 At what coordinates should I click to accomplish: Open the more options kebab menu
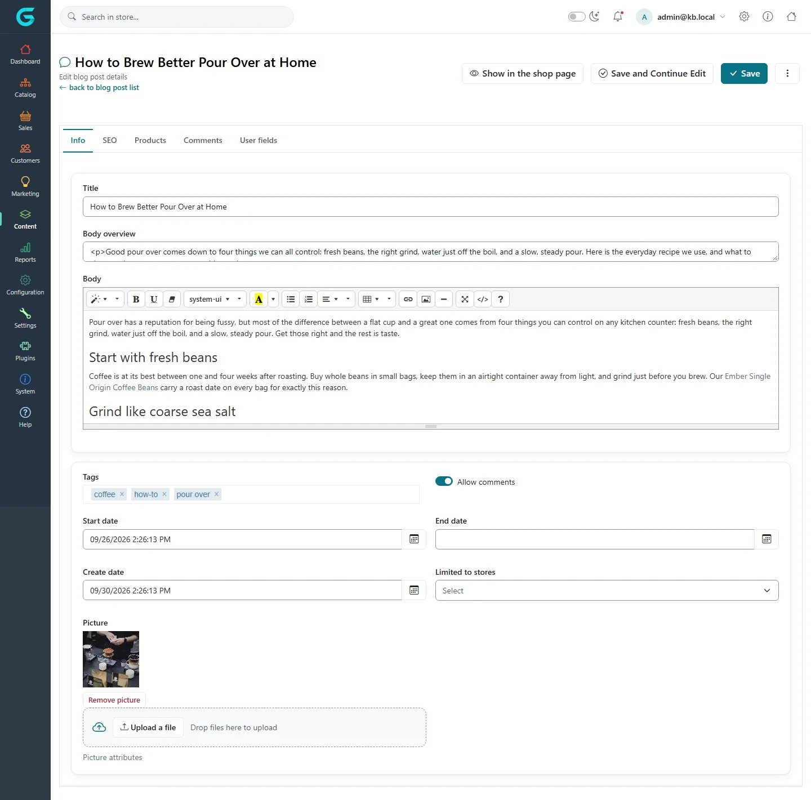click(x=787, y=74)
